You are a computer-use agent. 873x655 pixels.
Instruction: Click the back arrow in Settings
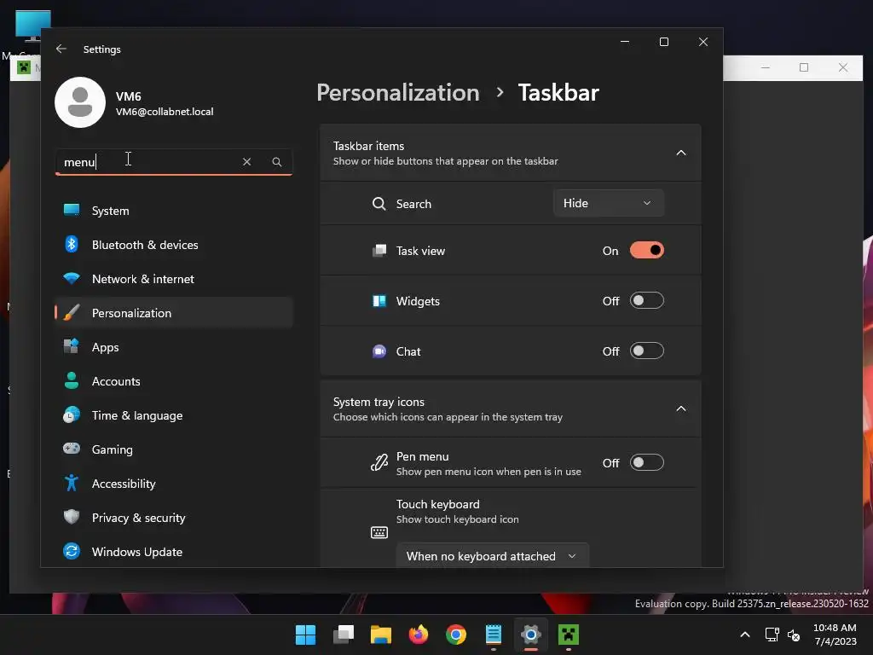pos(61,49)
